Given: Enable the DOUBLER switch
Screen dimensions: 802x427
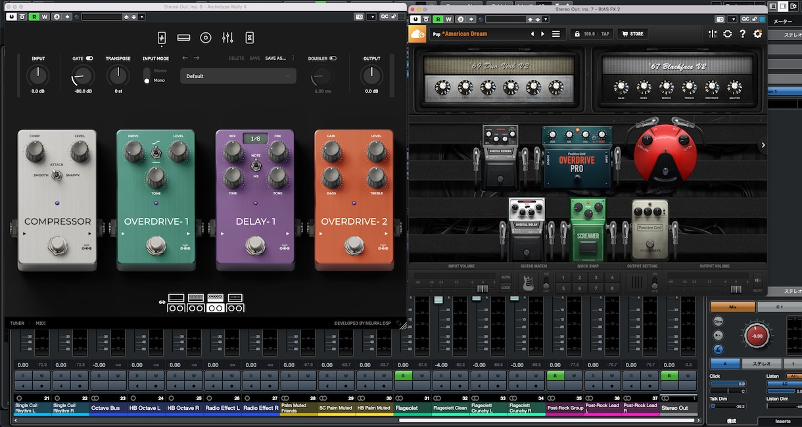Looking at the screenshot, I should [333, 58].
